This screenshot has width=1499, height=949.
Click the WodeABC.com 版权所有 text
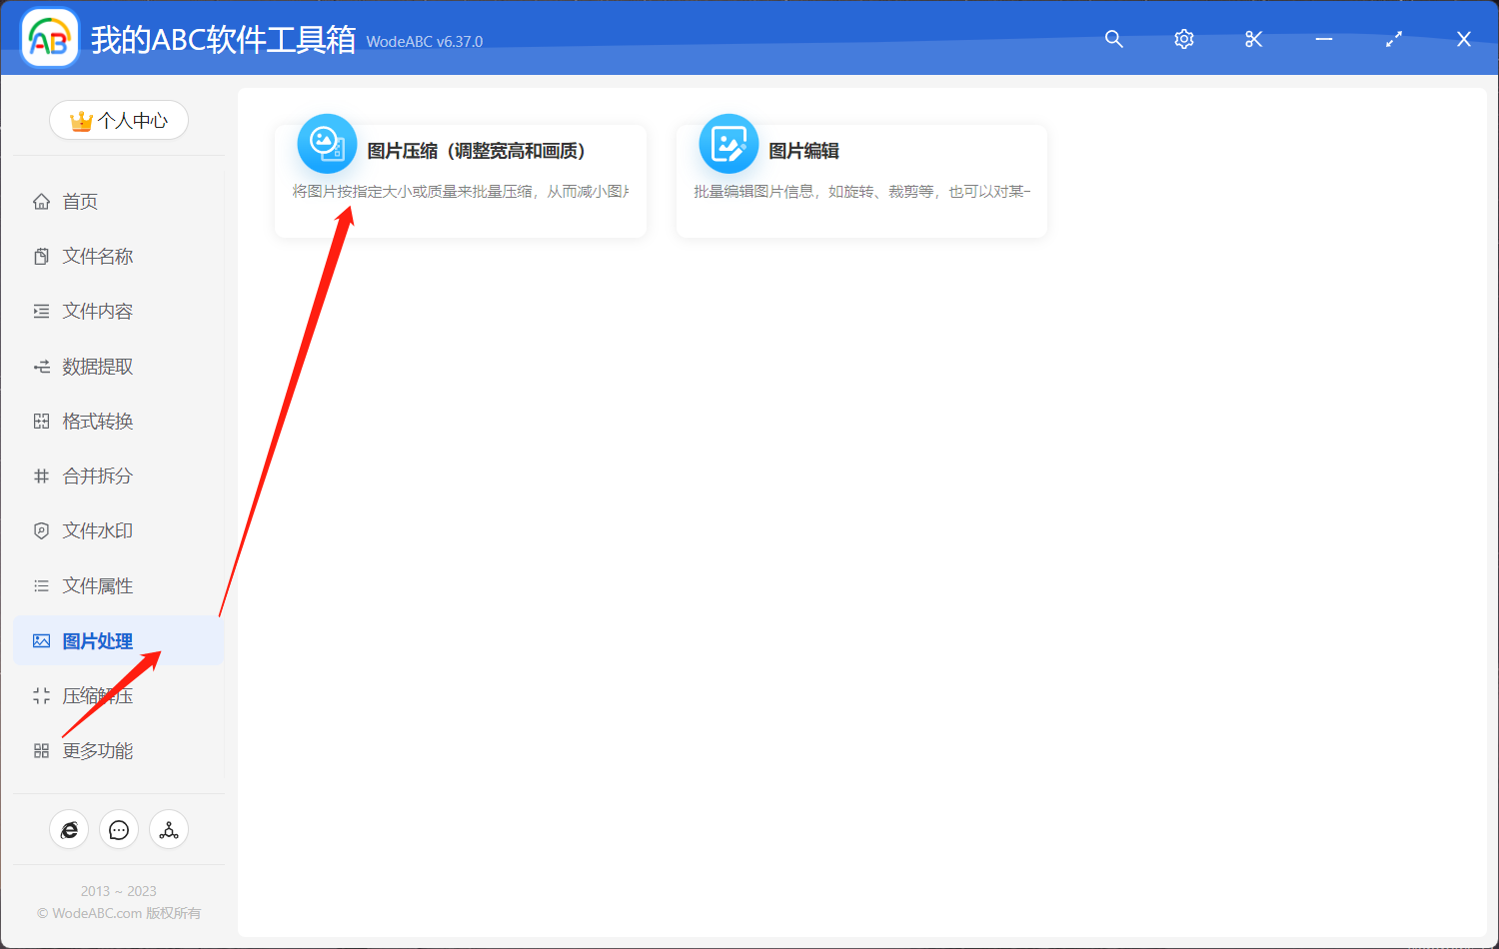(119, 913)
